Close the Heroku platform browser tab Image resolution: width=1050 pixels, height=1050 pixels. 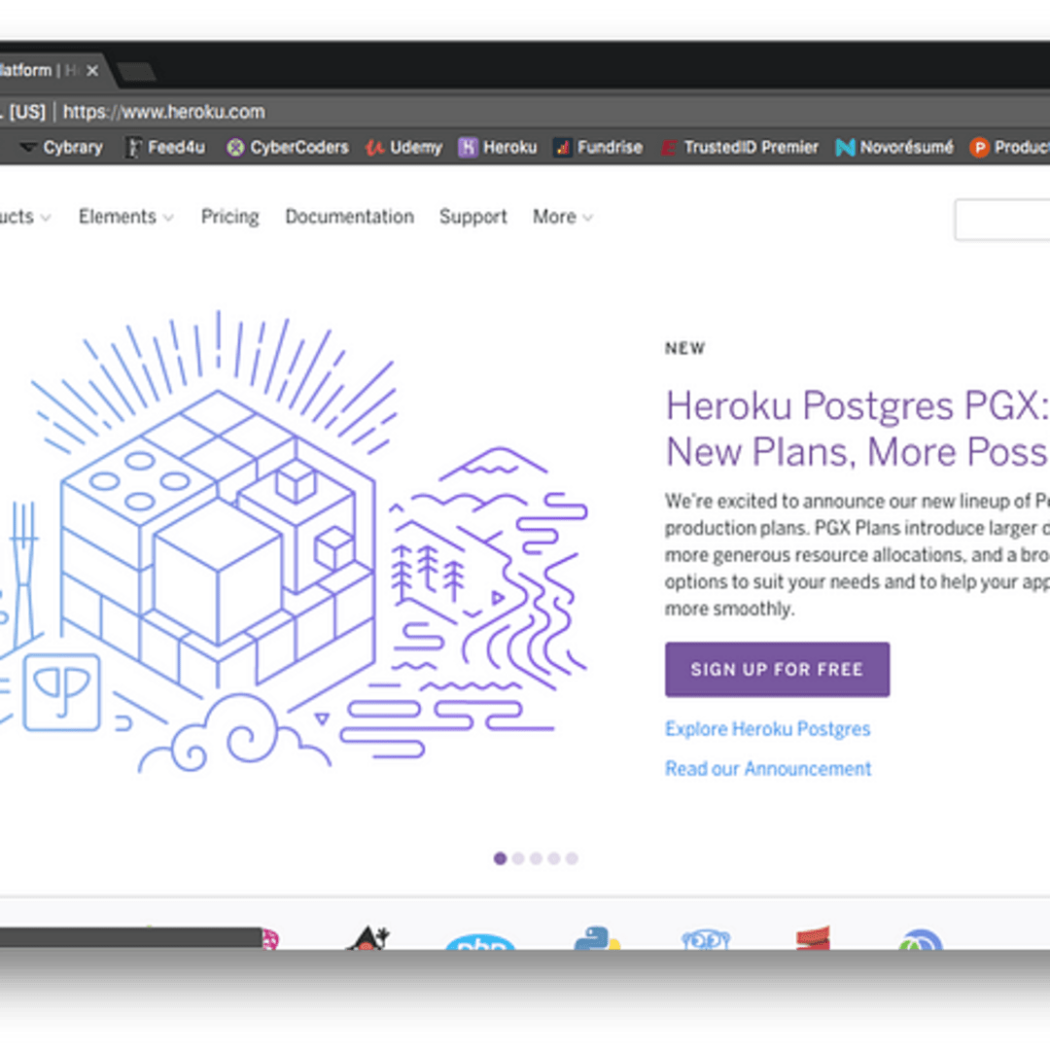click(x=92, y=70)
